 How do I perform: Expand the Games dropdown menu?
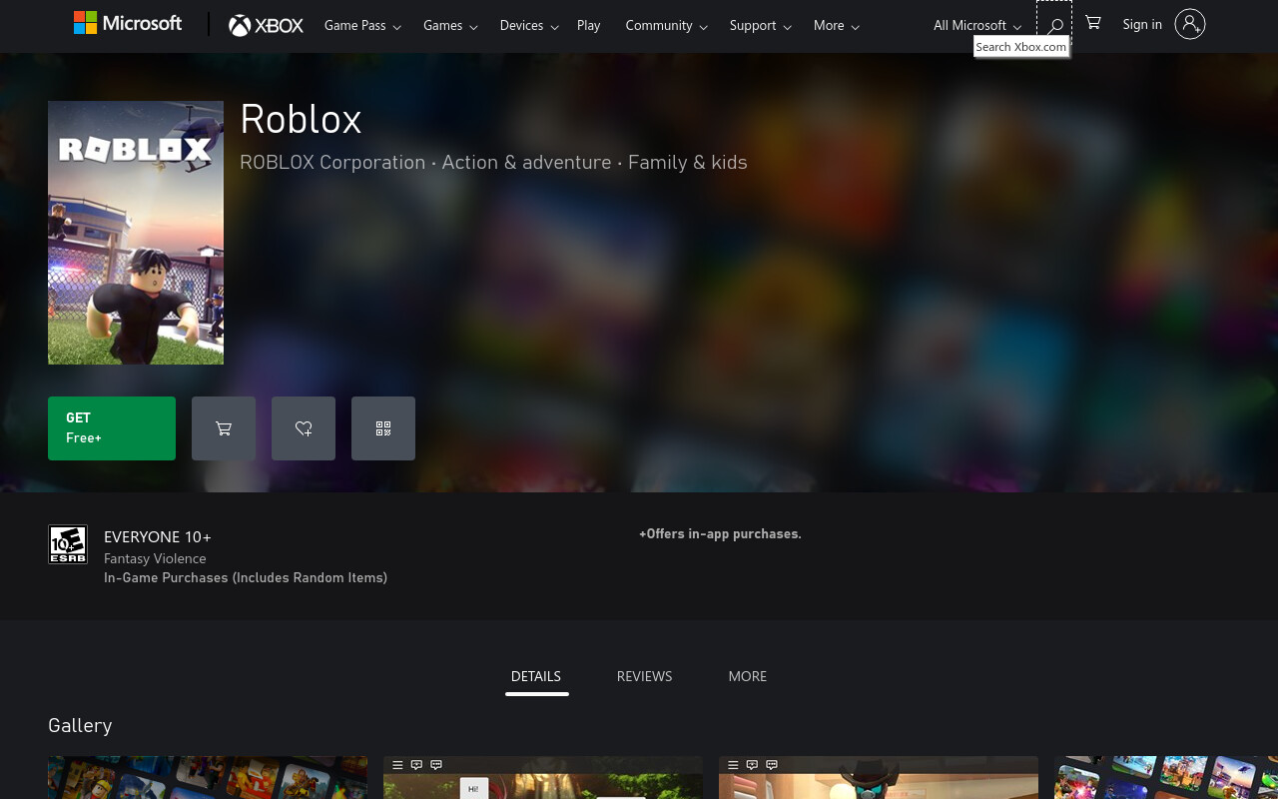450,25
